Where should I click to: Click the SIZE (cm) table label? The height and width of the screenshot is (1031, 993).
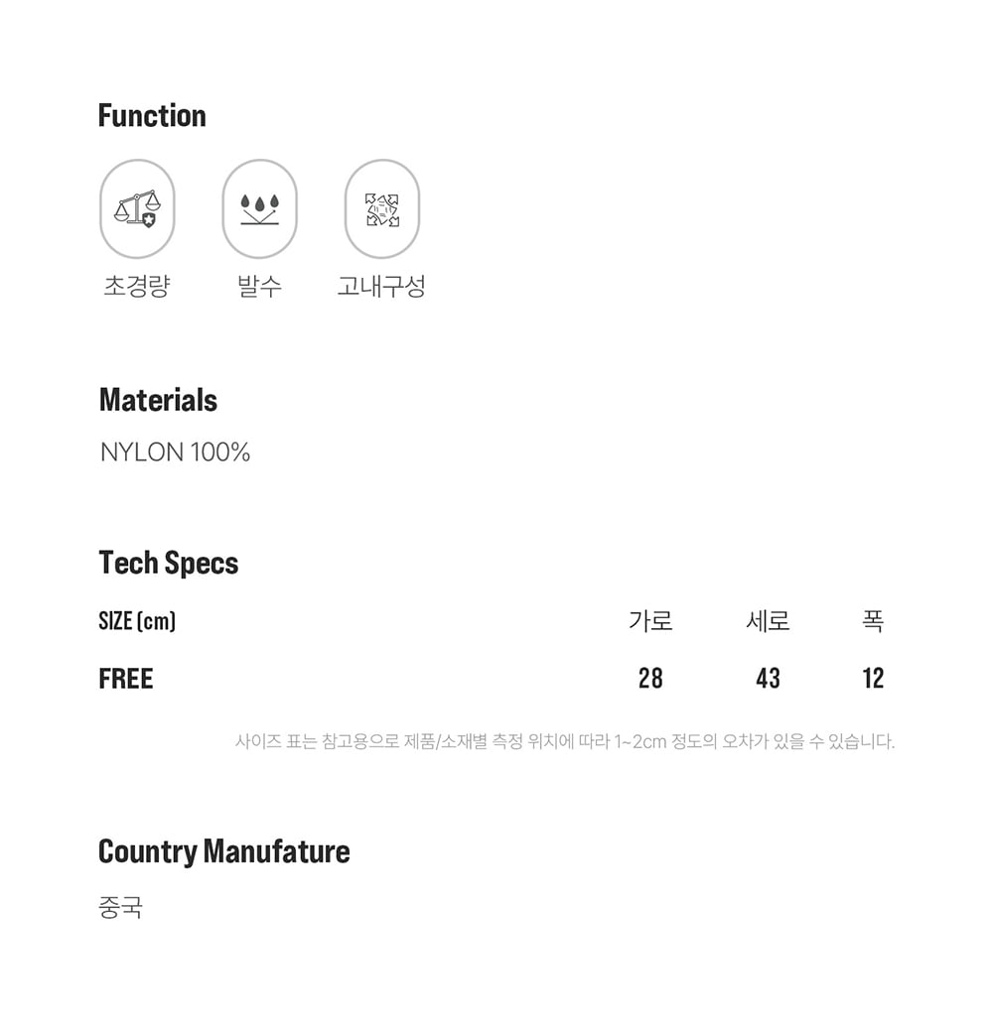(x=137, y=621)
